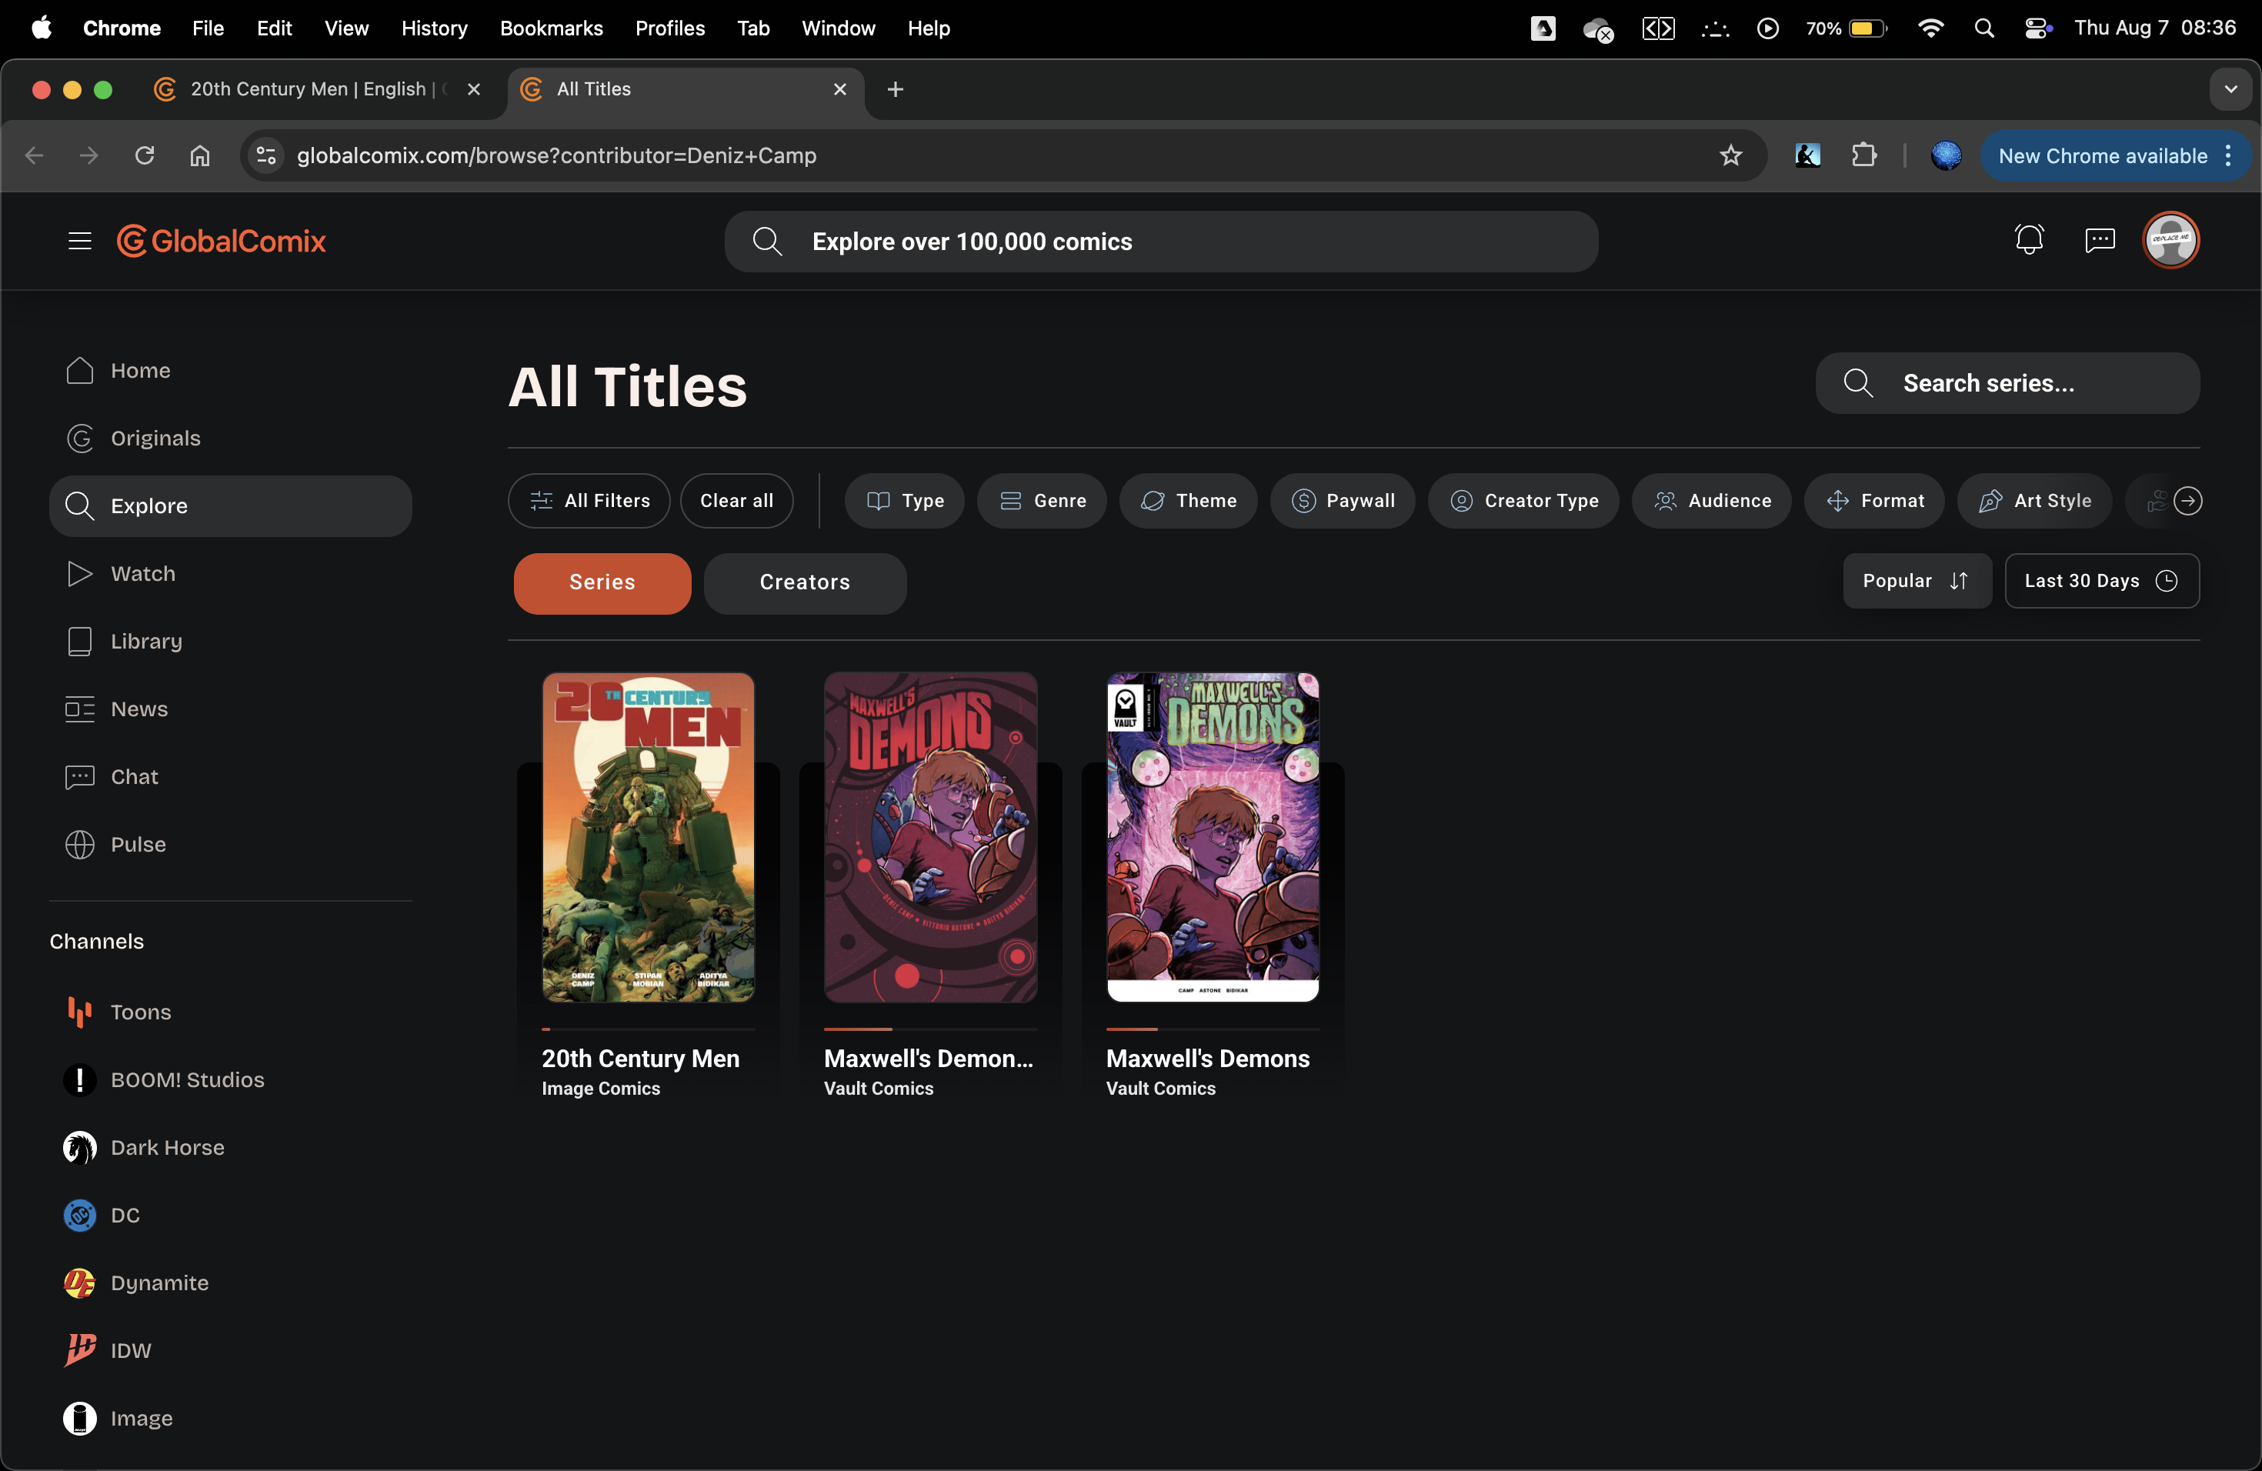Screen dimensions: 2262x1471
Task: Click the All Filters button
Action: click(x=589, y=501)
